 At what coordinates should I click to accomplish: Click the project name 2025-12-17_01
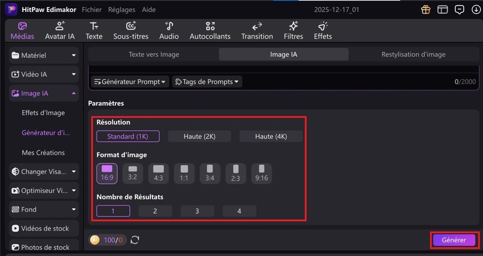coord(337,10)
